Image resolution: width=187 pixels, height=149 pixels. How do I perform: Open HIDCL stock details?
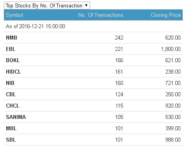(13, 72)
